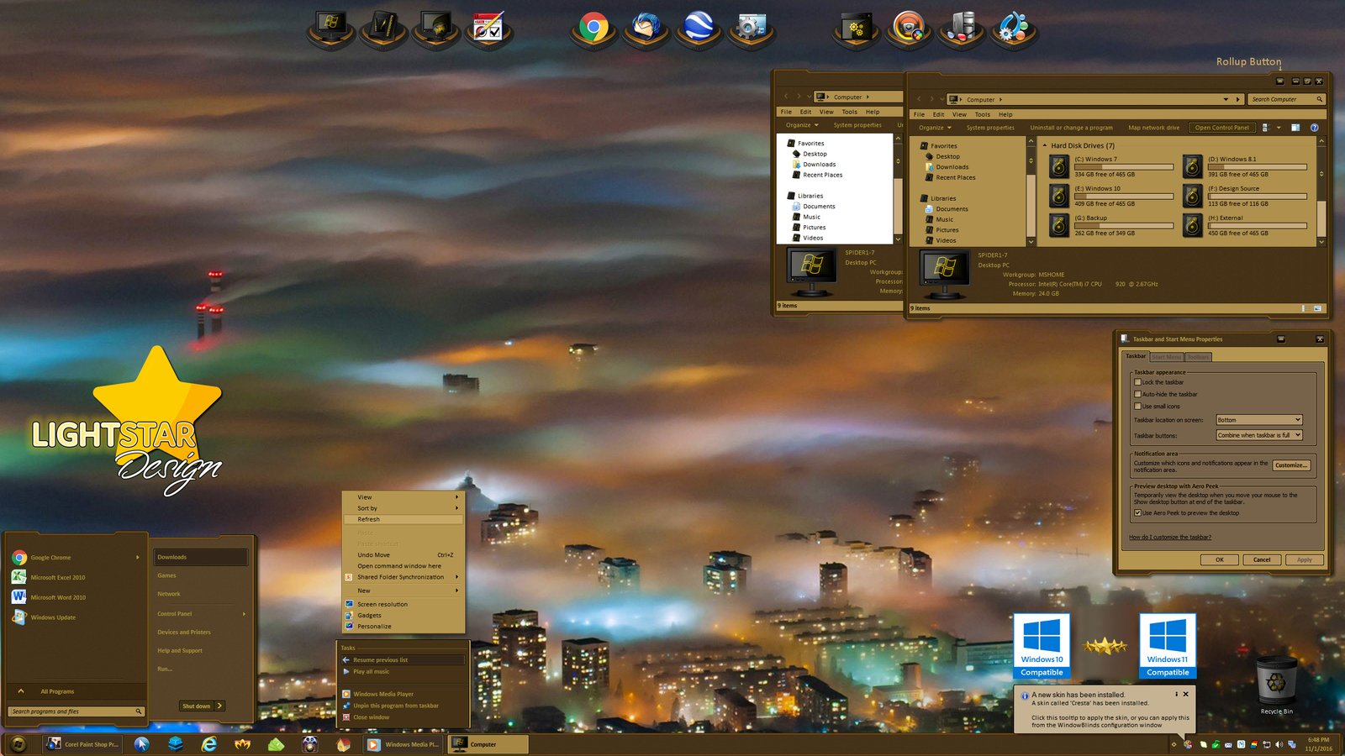Click Uninstall or change a program

(x=1071, y=128)
